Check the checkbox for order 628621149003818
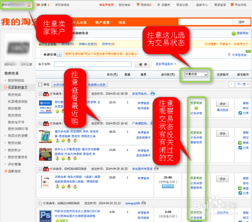This screenshot has width=252, height=222. (40, 203)
